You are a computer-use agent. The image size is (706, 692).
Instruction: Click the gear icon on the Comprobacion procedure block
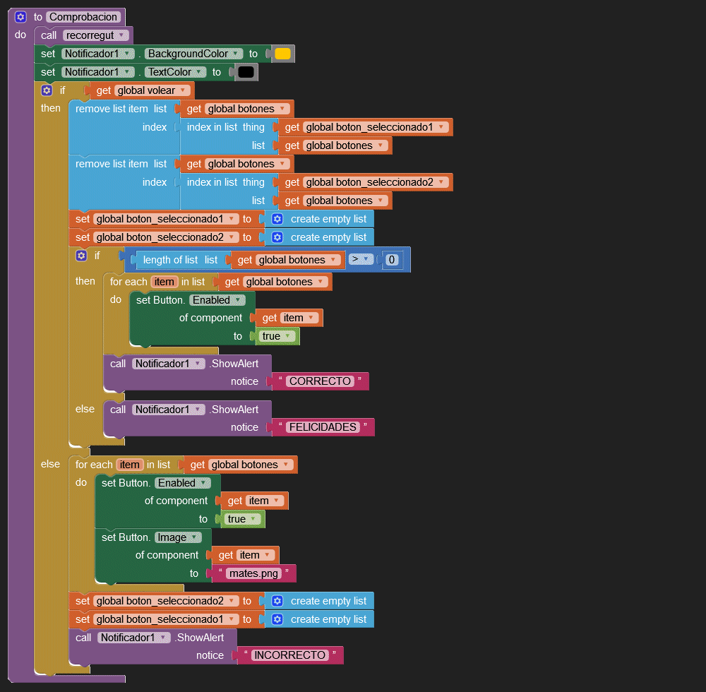pos(20,17)
